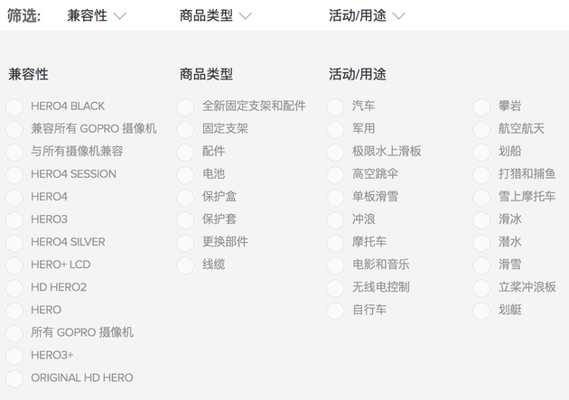Image resolution: width=569 pixels, height=400 pixels.
Task: Check the 冲浪 activity filter
Action: coord(336,219)
